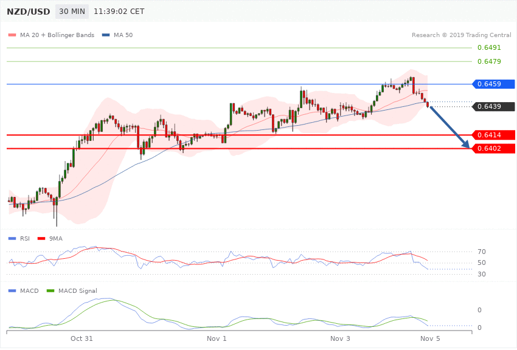Click the dark 0.6439 current price tag

[x=493, y=106]
